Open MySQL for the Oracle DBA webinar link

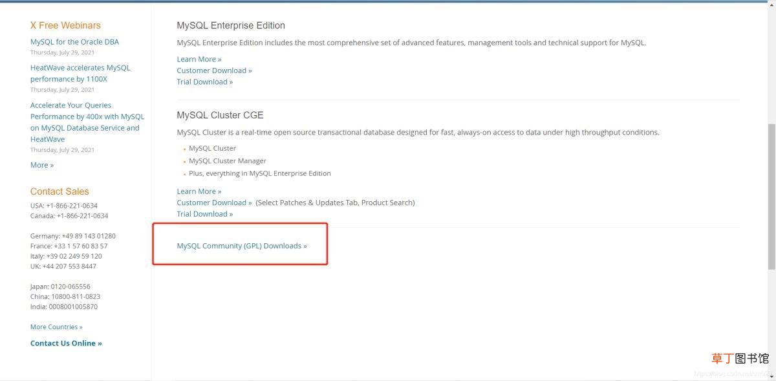click(74, 42)
